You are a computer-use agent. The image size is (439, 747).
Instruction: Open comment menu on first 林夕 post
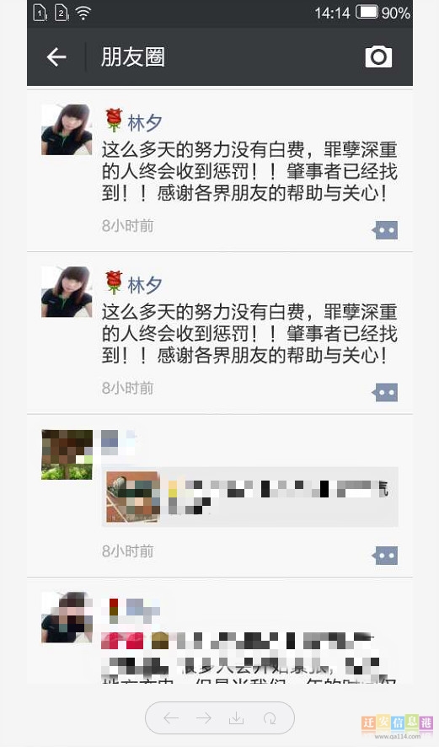(x=385, y=230)
